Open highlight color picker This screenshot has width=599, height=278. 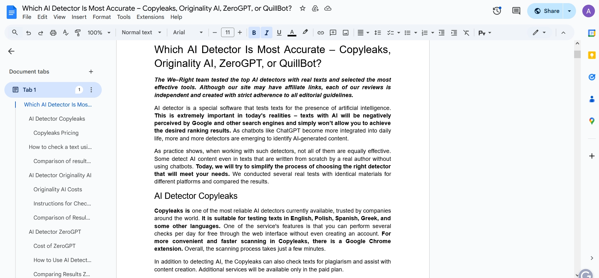tap(305, 32)
